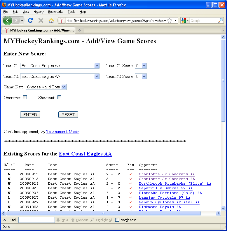Screen dimensions: 227x231
Task: Click the Find Next arrow button
Action: coord(62,220)
